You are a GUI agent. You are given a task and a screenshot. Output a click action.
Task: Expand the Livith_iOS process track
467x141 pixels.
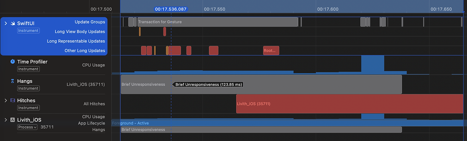(x=5, y=120)
